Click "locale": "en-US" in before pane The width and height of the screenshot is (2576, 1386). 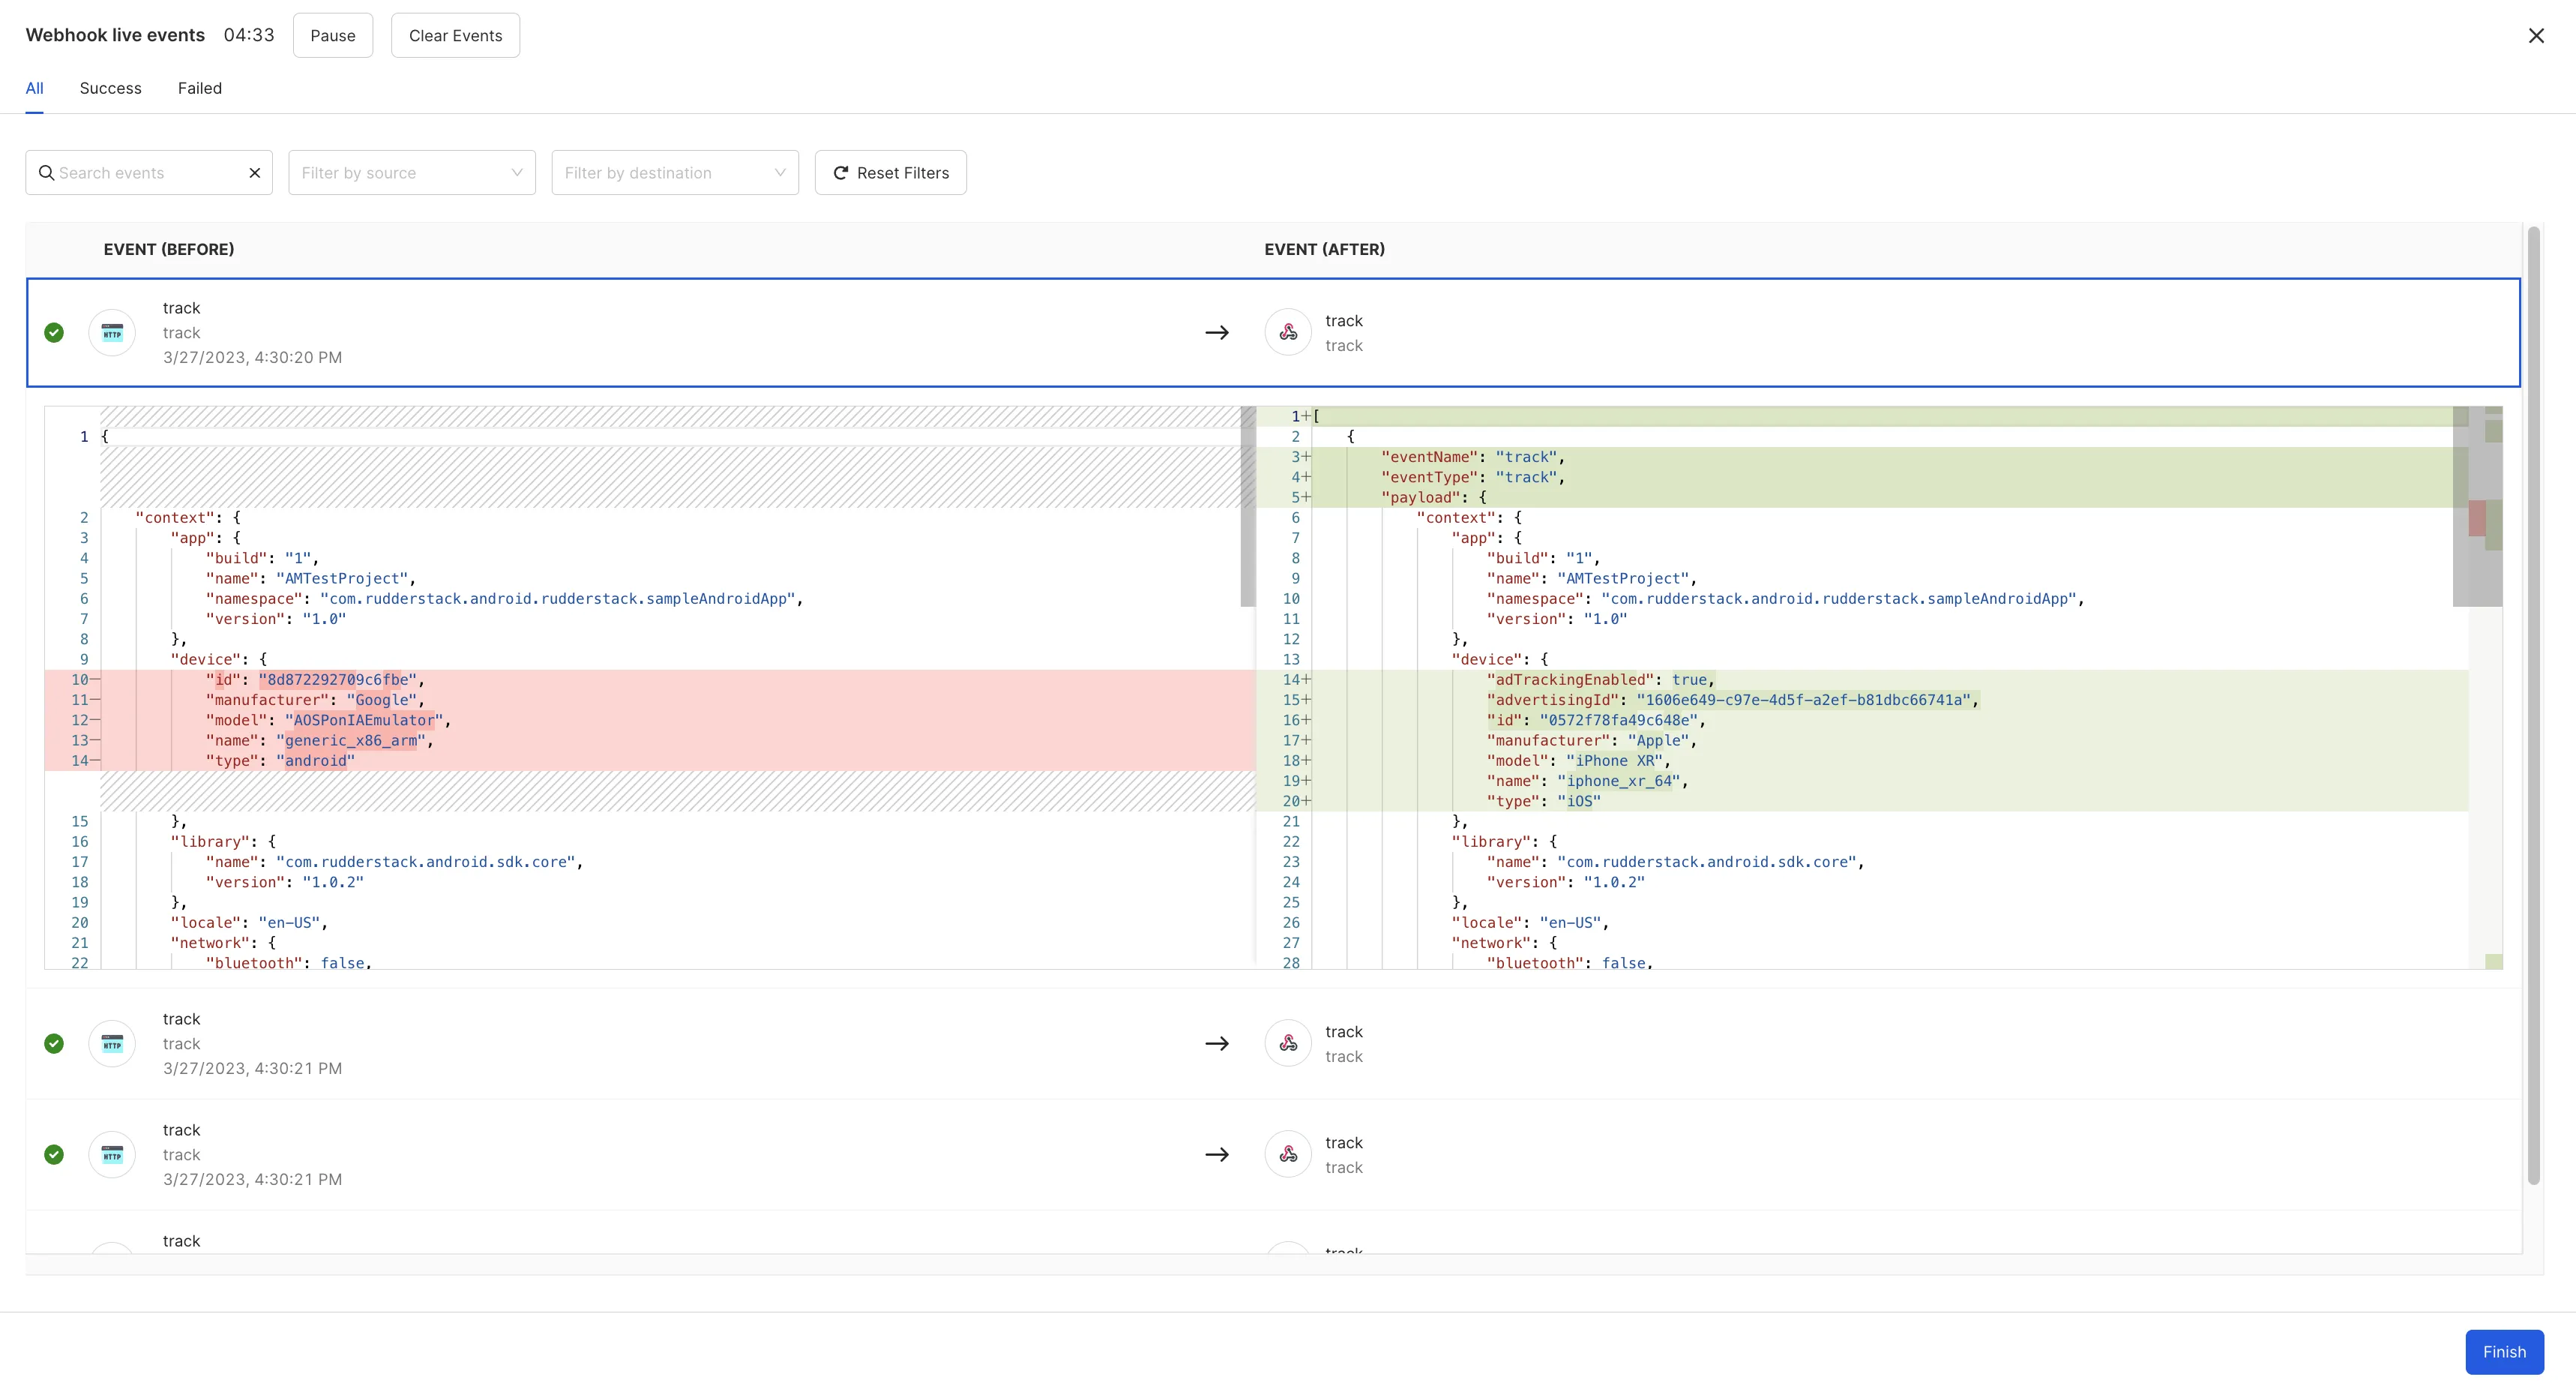click(249, 922)
